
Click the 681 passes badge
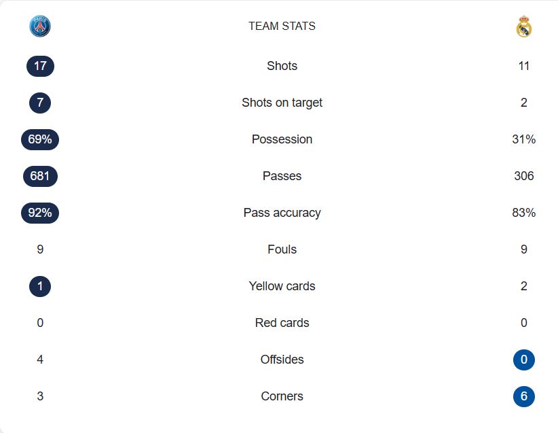[x=40, y=176]
